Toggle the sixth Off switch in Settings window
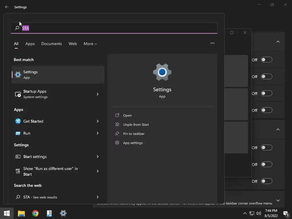 (267, 164)
